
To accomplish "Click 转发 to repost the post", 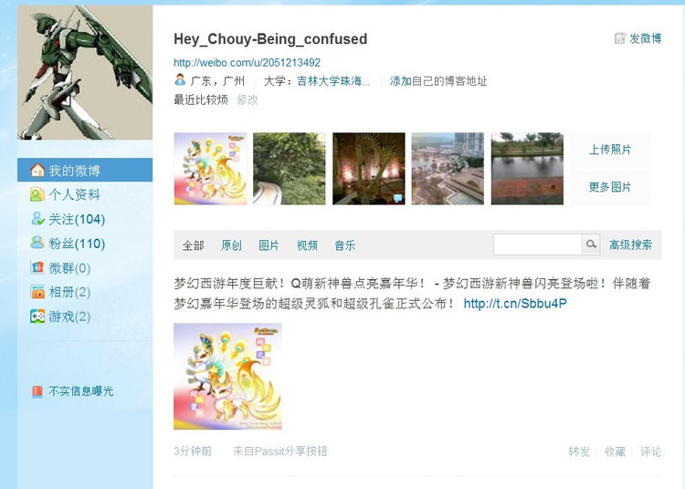I will pyautogui.click(x=579, y=452).
